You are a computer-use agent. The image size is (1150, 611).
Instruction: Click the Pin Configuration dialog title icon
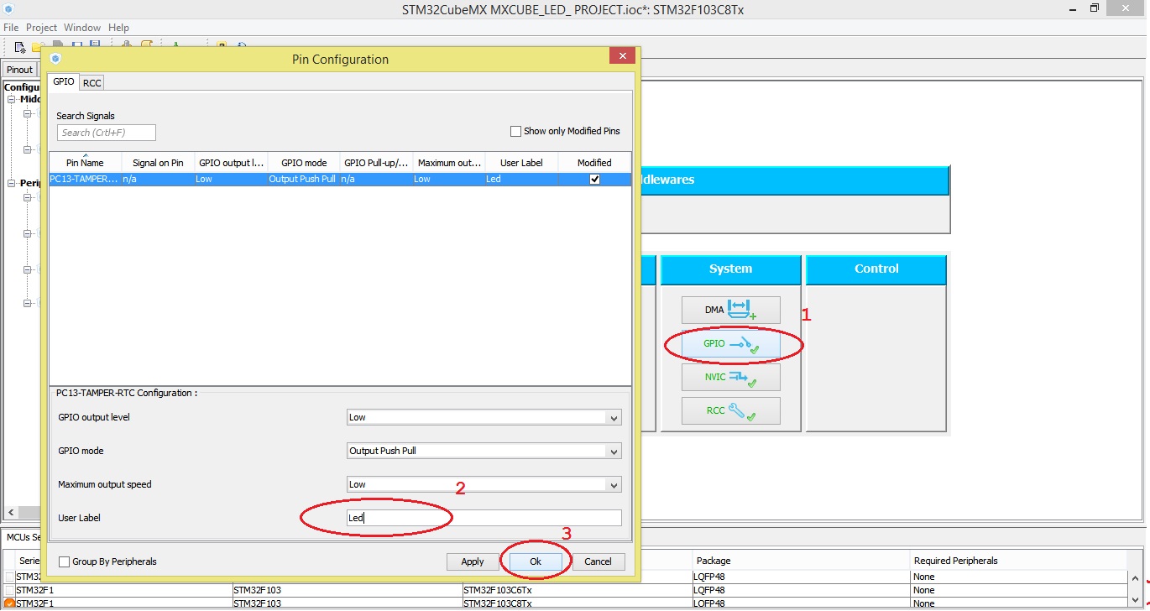point(55,59)
